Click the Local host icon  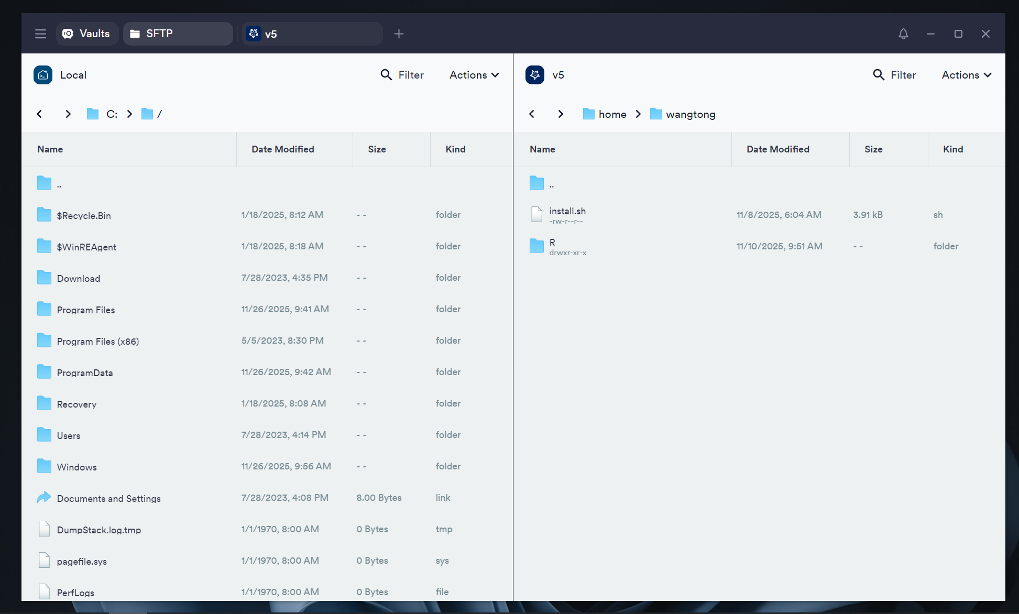(43, 75)
